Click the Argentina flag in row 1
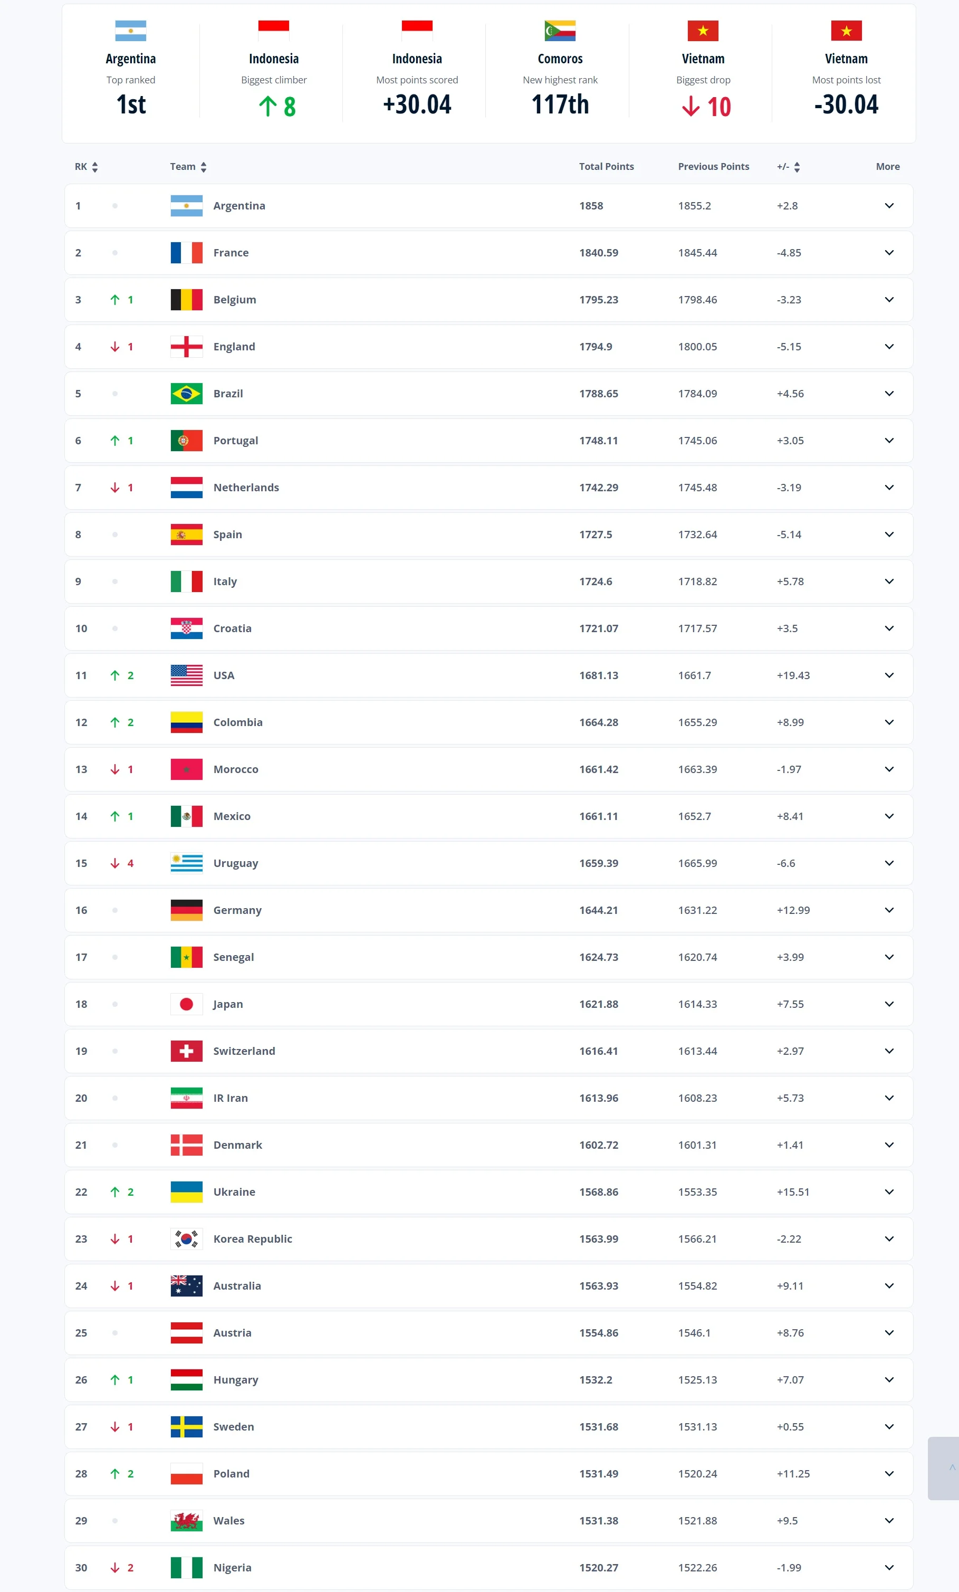Image resolution: width=959 pixels, height=1592 pixels. click(x=186, y=205)
